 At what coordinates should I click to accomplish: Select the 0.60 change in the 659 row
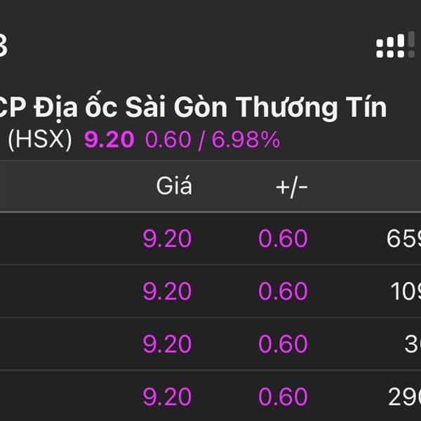(x=283, y=239)
